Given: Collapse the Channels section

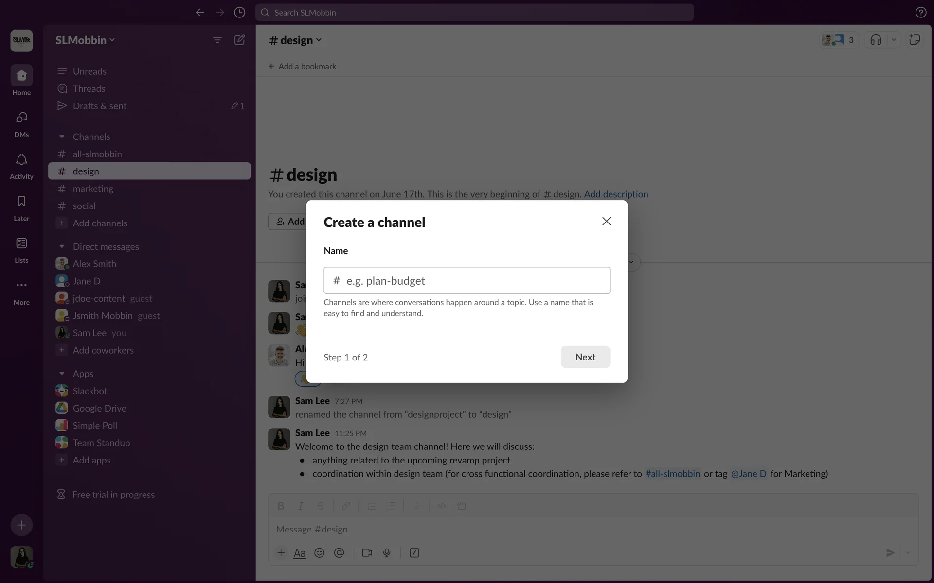Looking at the screenshot, I should coord(62,137).
